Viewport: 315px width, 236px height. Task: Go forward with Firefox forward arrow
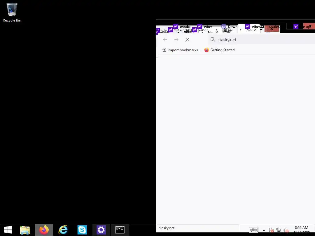click(x=176, y=40)
